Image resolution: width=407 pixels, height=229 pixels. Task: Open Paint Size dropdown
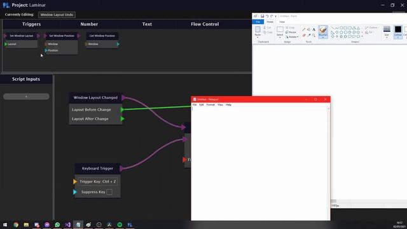coord(387,31)
